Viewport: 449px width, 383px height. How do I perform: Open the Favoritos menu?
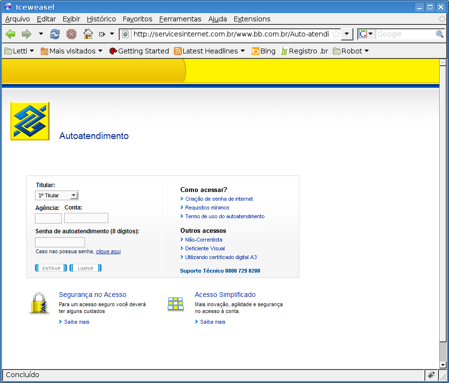point(138,19)
